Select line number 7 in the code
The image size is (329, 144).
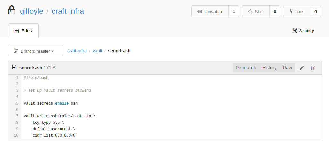17,116
